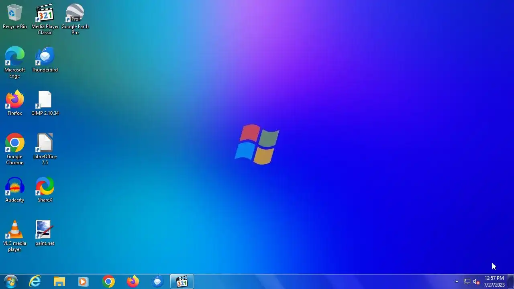514x289 pixels.
Task: Launch Firefox from the taskbar
Action: pos(133,282)
